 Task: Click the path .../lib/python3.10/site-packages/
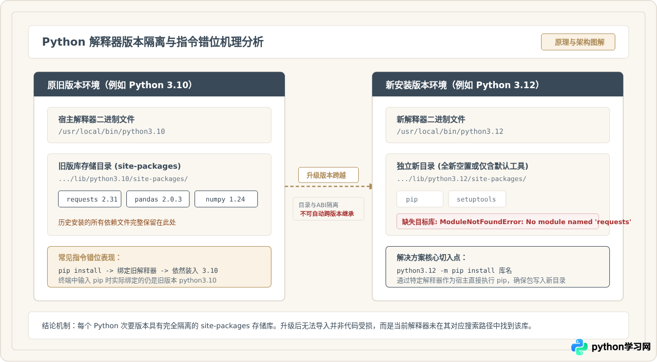tap(123, 178)
